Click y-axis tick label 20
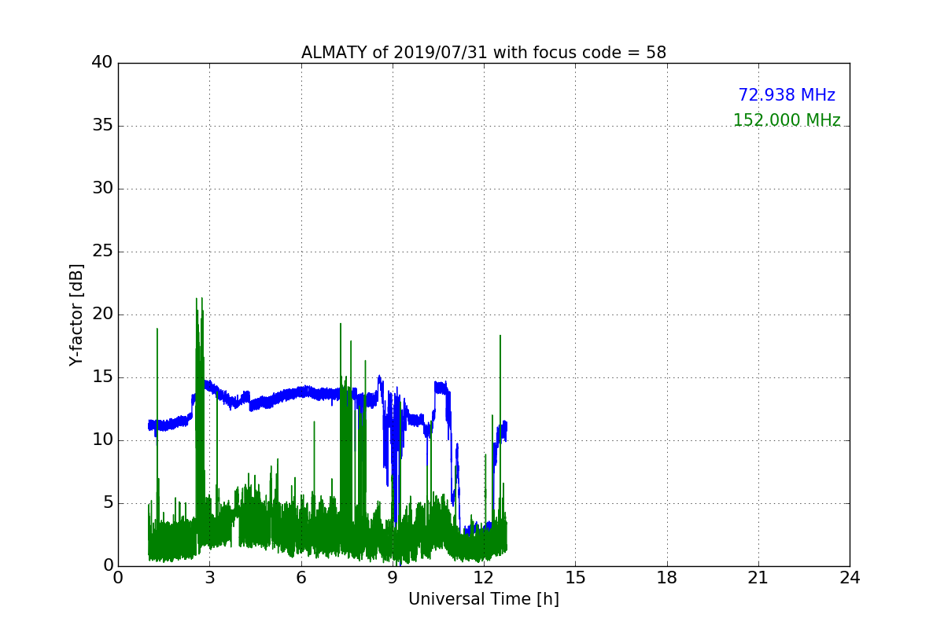Image resolution: width=944 pixels, height=629 pixels. [x=102, y=314]
